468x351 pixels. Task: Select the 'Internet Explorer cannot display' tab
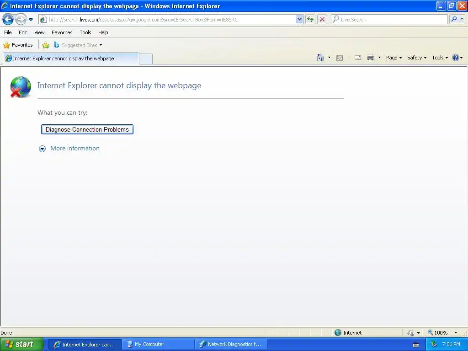pos(71,58)
